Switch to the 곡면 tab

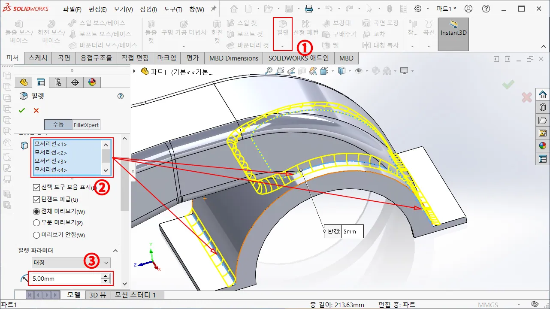(x=64, y=58)
